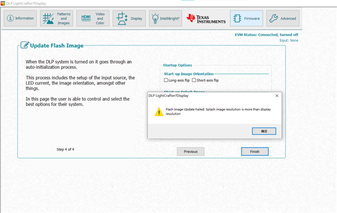The image size is (337, 213).
Task: Enable the Short-axis flip checkbox
Action: [x=194, y=80]
